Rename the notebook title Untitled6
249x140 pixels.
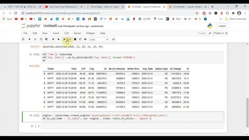point(50,26)
